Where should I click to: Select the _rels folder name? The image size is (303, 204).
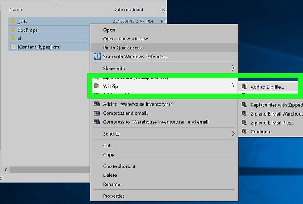pyautogui.click(x=22, y=22)
